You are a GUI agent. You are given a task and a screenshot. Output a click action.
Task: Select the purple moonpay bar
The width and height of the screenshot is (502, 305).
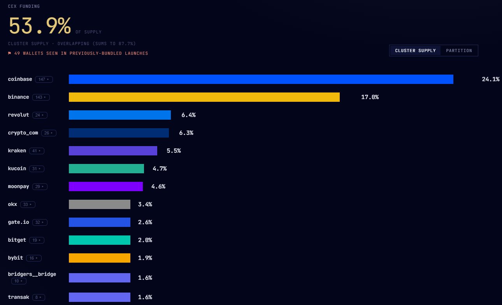106,186
